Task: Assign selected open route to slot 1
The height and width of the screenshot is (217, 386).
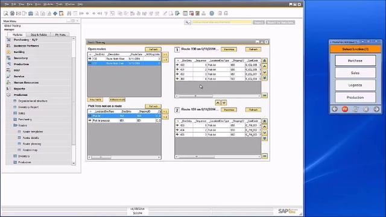Action: (165, 54)
